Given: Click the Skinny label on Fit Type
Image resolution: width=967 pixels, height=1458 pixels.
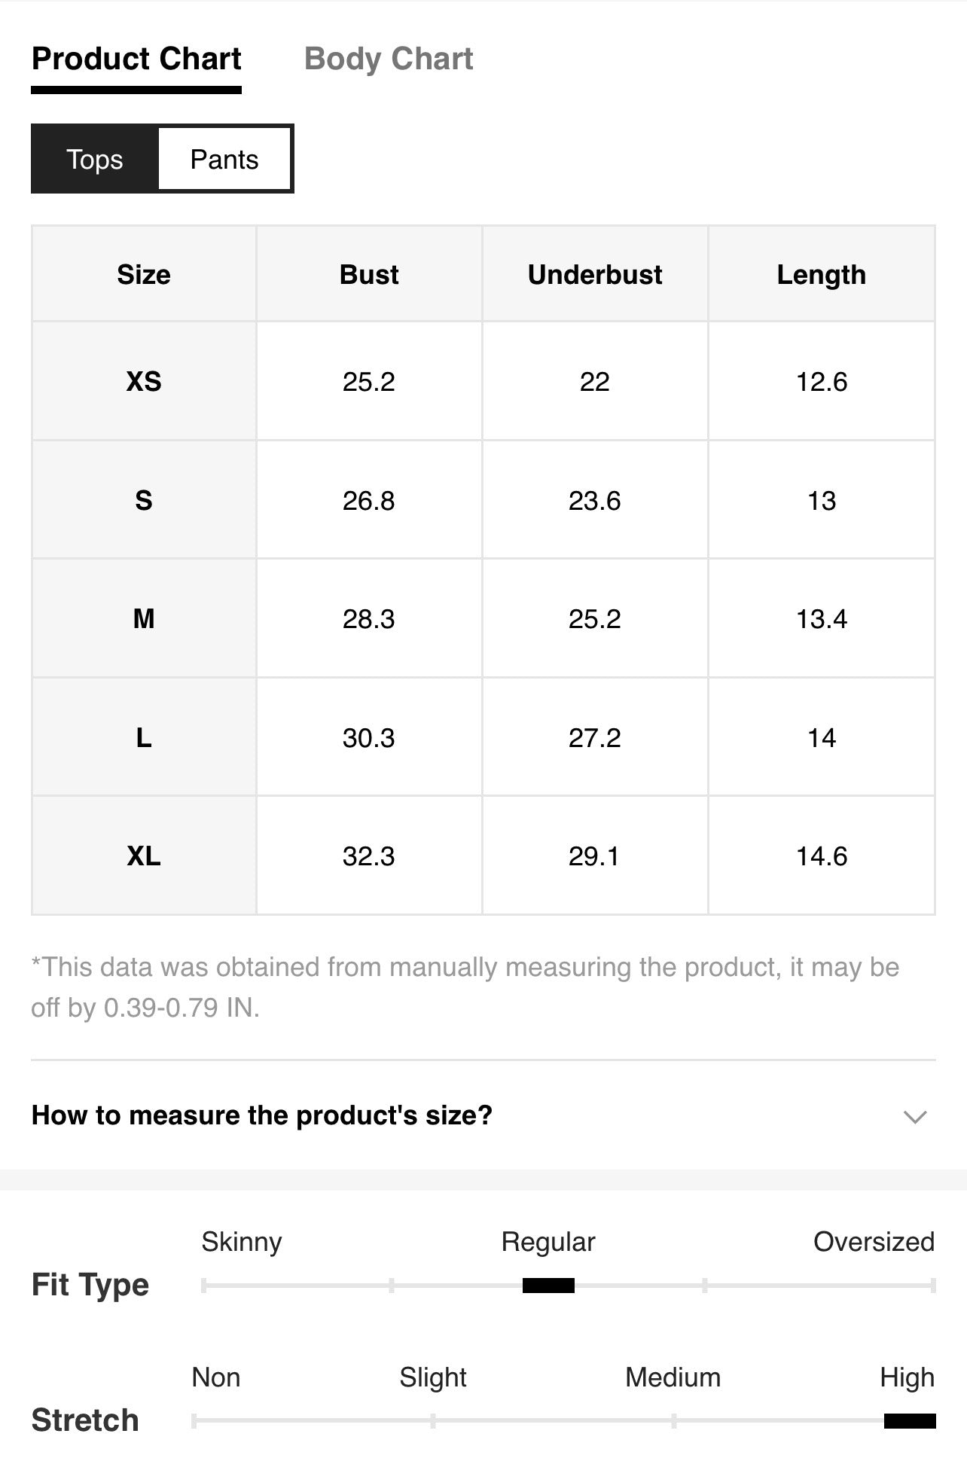Looking at the screenshot, I should point(242,1241).
